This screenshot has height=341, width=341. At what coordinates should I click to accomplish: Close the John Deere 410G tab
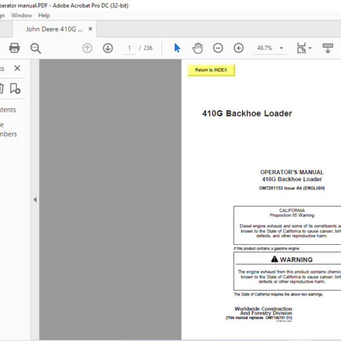click(90, 29)
